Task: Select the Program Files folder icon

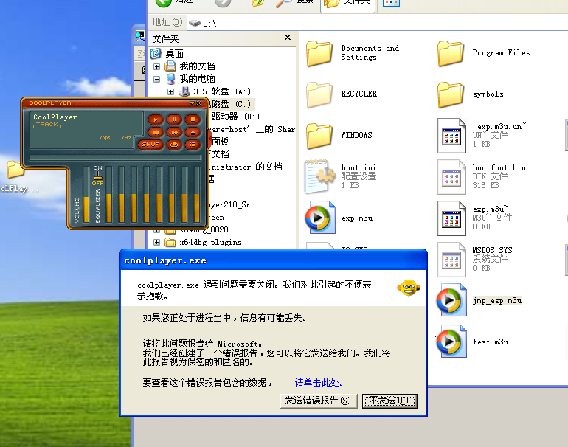Action: (451, 53)
